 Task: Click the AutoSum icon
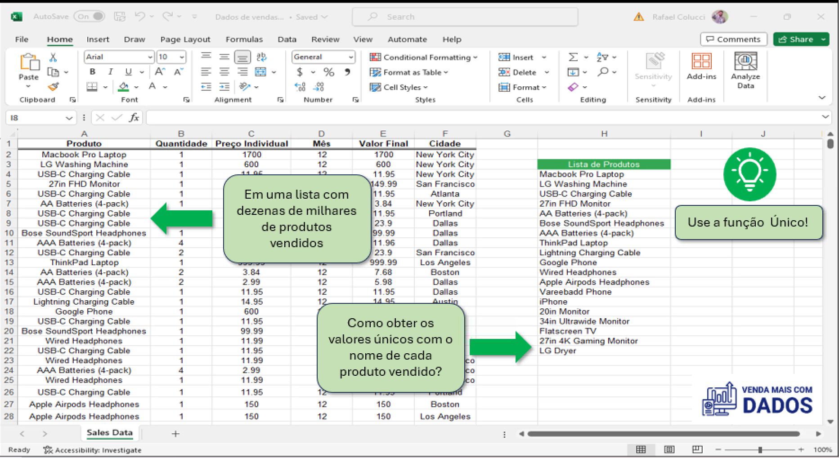pos(572,57)
